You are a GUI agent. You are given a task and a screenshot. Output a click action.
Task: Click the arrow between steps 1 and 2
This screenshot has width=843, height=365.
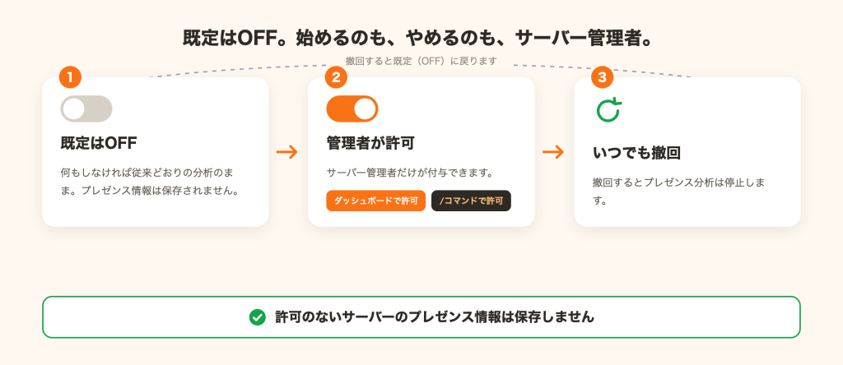287,152
